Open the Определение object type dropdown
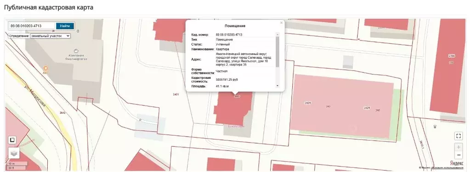The width and height of the screenshot is (470, 172). pyautogui.click(x=51, y=36)
